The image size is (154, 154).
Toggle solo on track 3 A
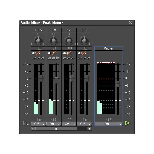pyautogui.click(x=84, y=53)
